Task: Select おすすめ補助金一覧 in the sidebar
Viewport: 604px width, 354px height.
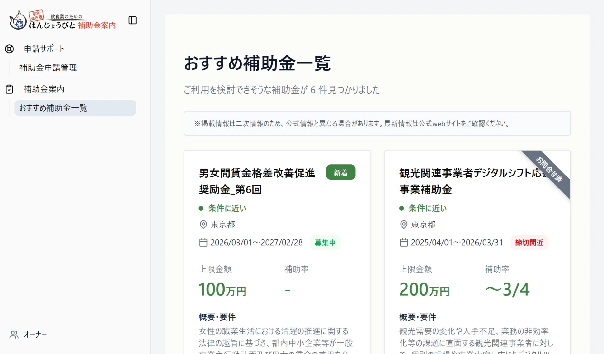Action: pos(53,108)
